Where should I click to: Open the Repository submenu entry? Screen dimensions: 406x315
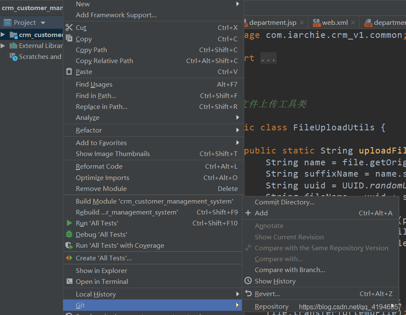[321, 307]
